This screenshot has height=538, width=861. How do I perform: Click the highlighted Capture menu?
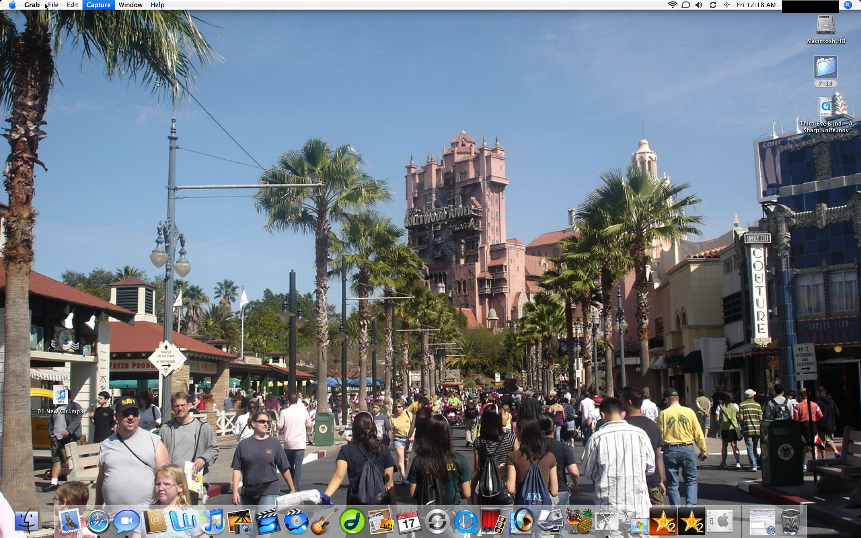click(x=98, y=5)
